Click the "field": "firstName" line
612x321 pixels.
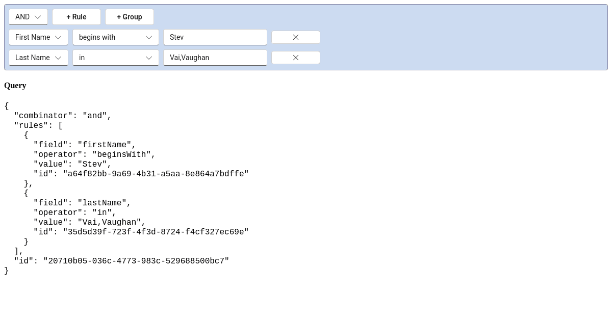[x=85, y=145]
